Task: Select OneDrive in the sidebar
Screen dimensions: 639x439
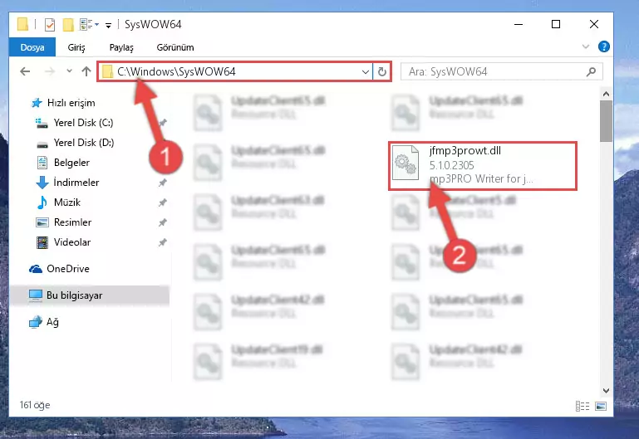Action: (68, 269)
